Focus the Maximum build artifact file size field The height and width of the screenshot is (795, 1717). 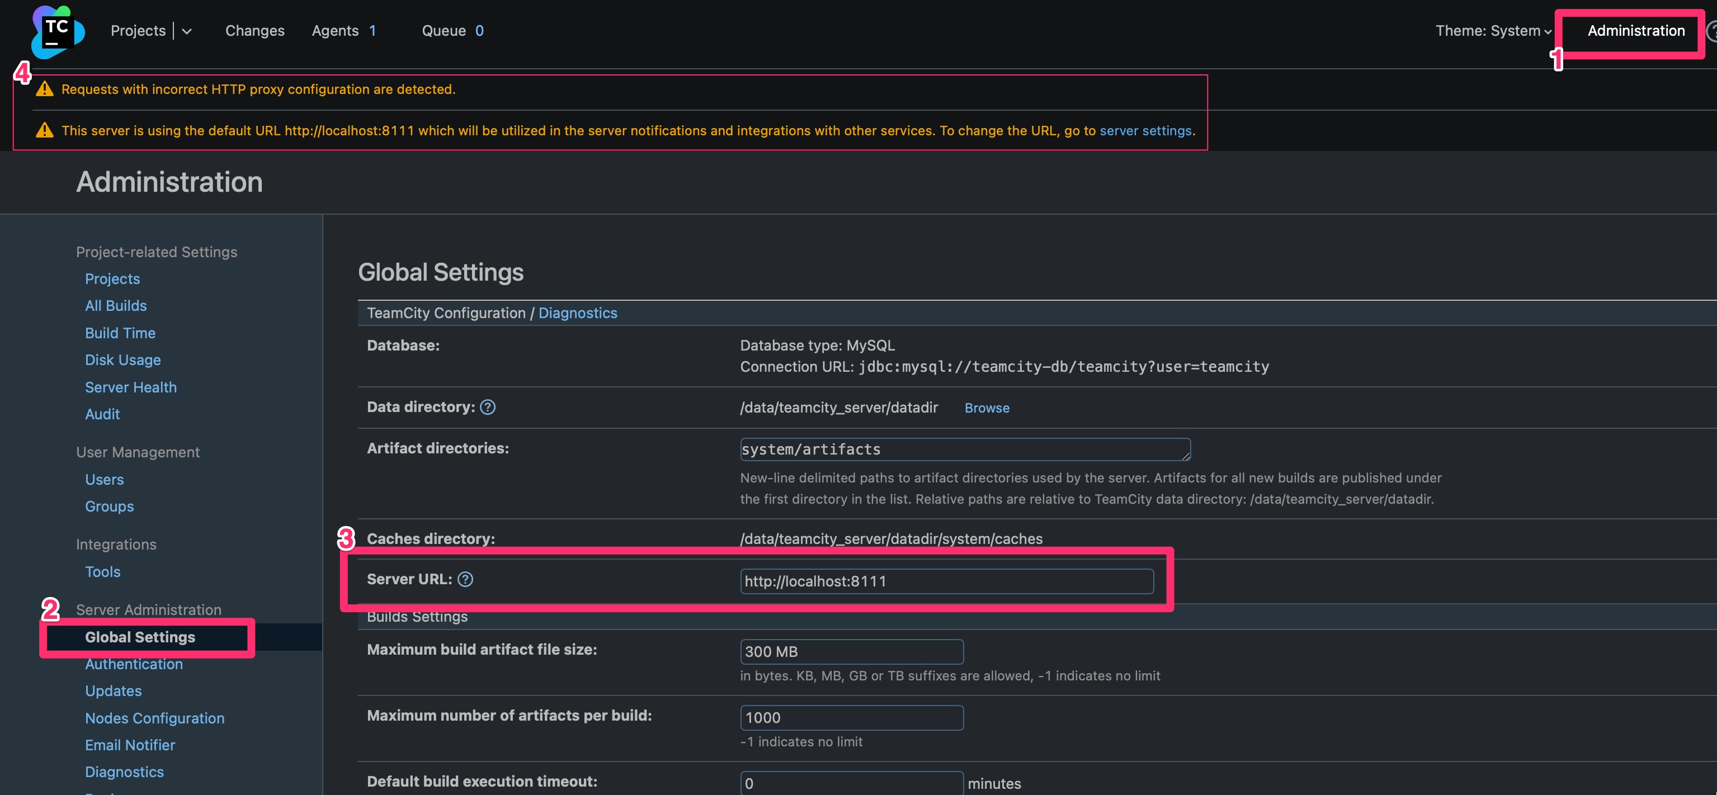pyautogui.click(x=851, y=652)
